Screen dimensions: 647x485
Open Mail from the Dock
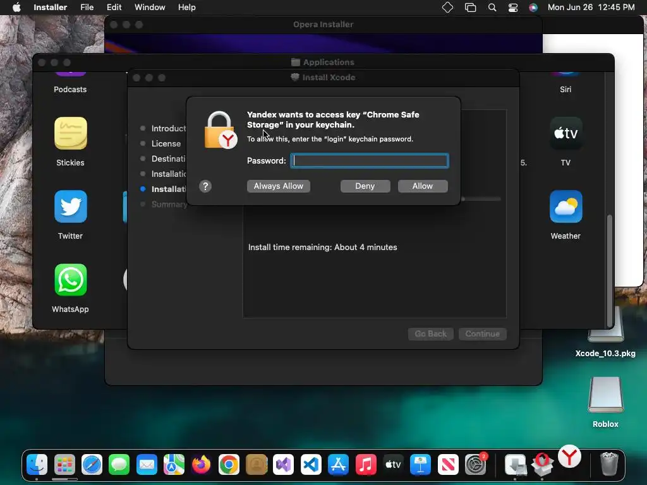point(147,465)
